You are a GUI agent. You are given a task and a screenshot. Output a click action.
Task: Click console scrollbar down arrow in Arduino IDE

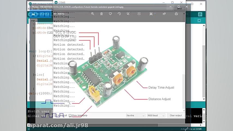(204, 122)
